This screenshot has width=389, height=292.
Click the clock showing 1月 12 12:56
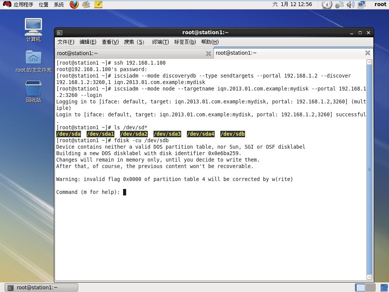coord(292,4)
